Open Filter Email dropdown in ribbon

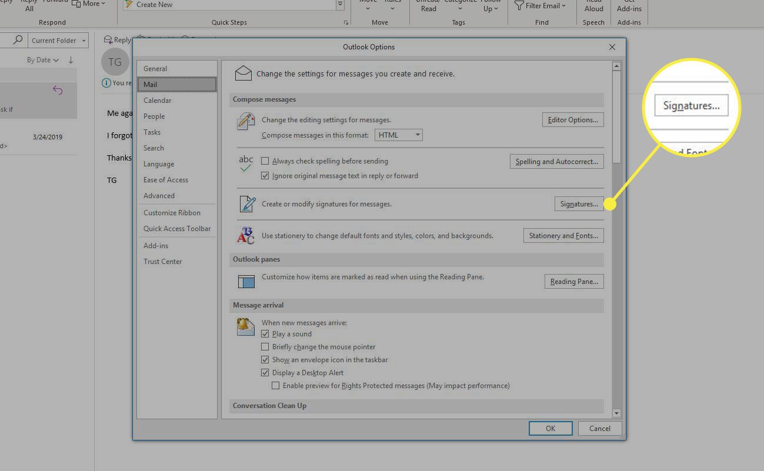[541, 5]
